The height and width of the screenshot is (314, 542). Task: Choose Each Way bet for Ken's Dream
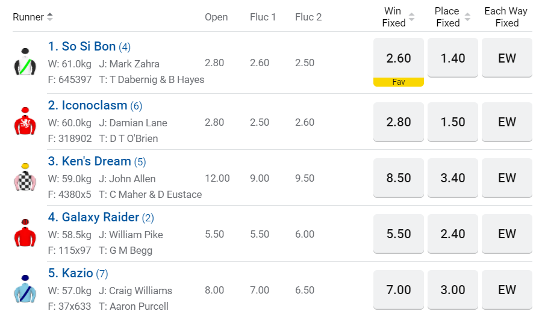pyautogui.click(x=507, y=178)
